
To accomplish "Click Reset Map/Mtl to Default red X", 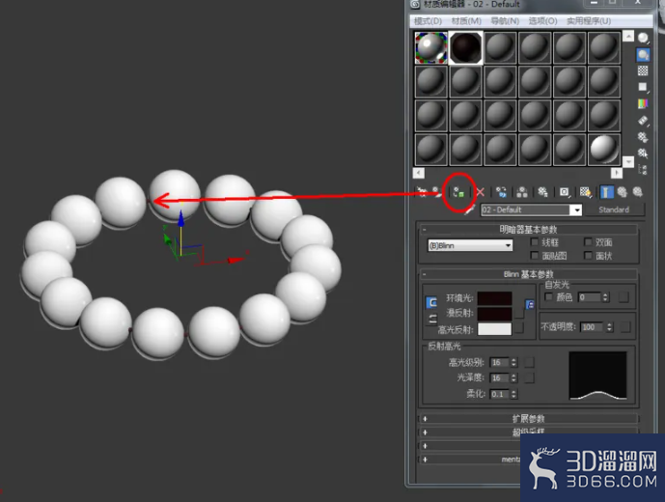I will [x=480, y=192].
